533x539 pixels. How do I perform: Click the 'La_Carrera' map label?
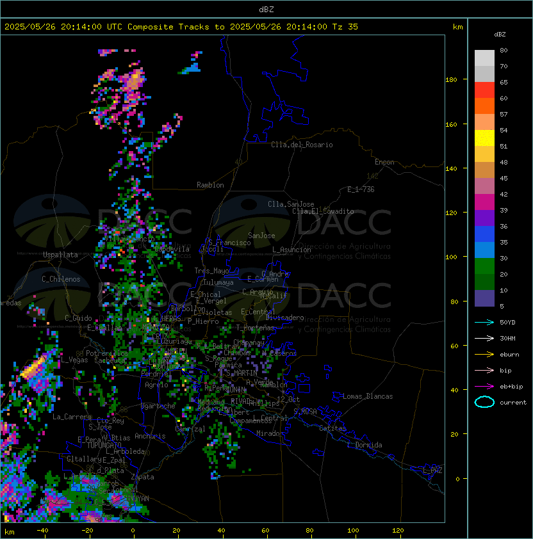(x=72, y=417)
